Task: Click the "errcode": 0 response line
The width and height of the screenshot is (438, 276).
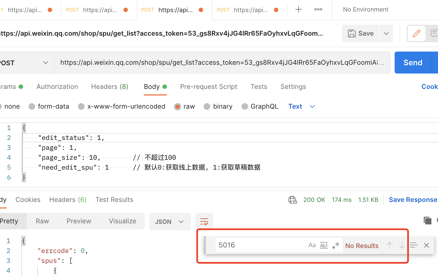Action: 63,251
